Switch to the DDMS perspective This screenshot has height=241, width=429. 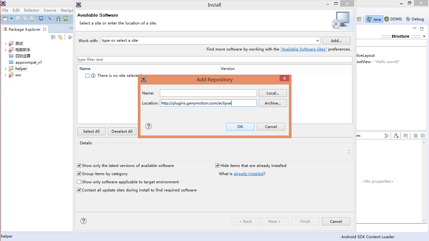(x=393, y=19)
